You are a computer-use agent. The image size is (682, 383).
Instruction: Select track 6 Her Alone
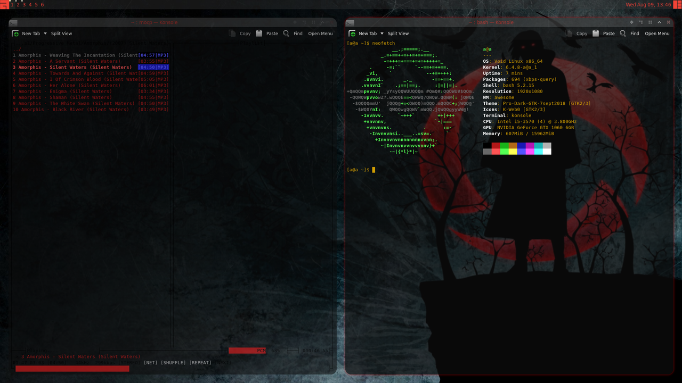tap(91, 85)
